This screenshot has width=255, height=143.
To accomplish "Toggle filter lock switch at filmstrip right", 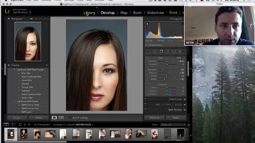I will click(188, 125).
